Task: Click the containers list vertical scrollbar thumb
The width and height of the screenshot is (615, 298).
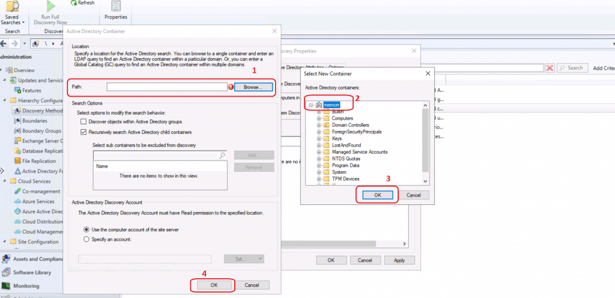Action: coord(425,141)
